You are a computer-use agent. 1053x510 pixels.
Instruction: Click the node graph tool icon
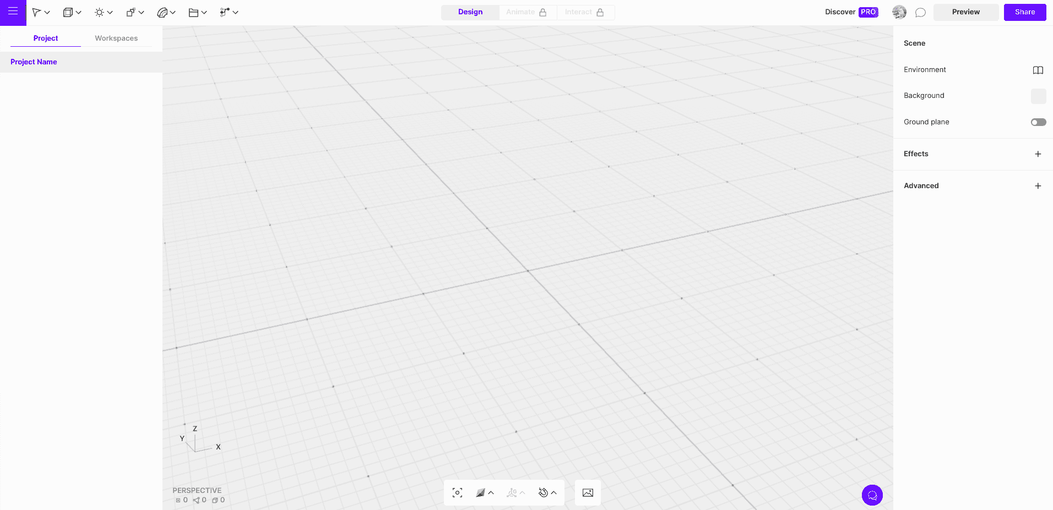pos(225,12)
